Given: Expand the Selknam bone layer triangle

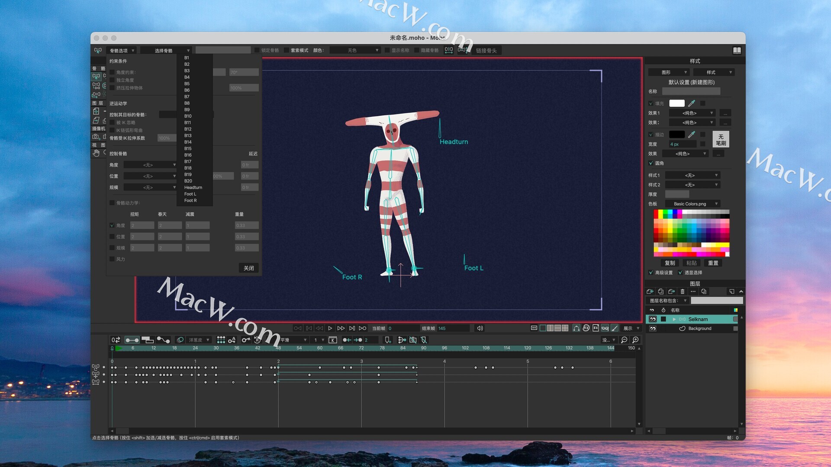Looking at the screenshot, I should (x=674, y=319).
